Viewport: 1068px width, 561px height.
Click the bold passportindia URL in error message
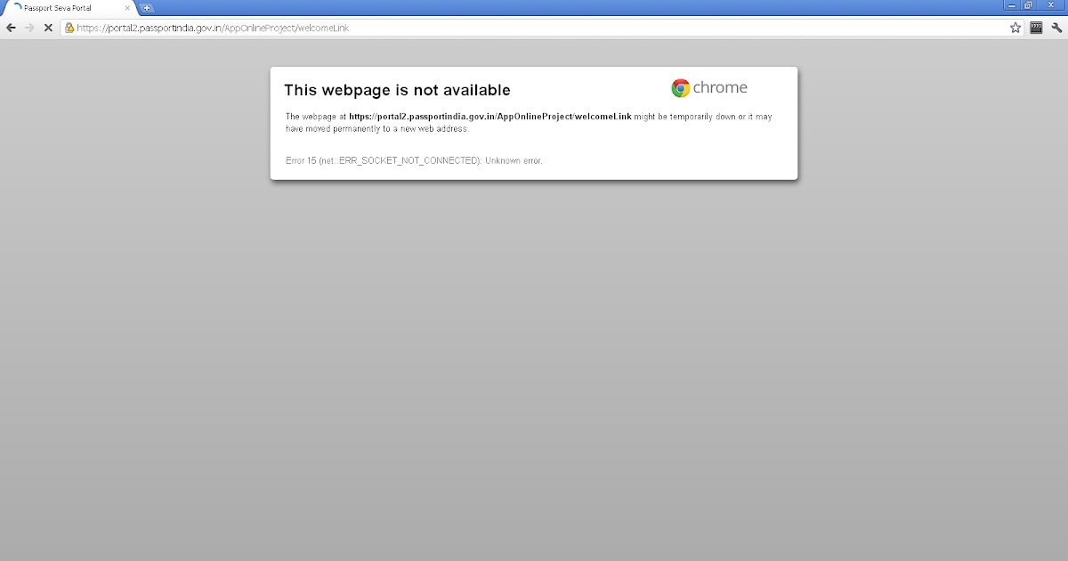coord(490,117)
